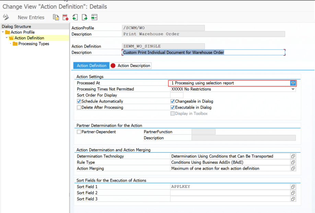Click the Sort Order For Display field
The height and width of the screenshot is (213, 315).
[177, 95]
